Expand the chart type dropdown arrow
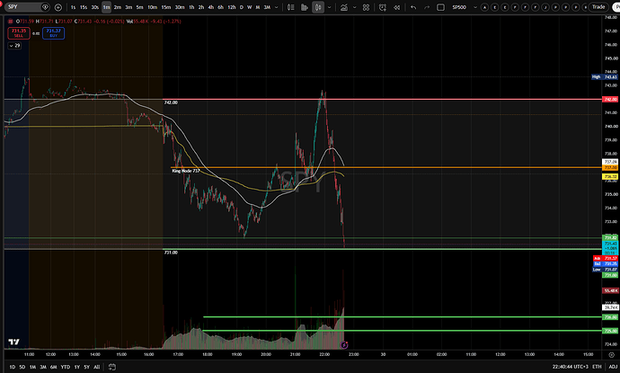Screen dimensions: 620x373 [329, 7]
